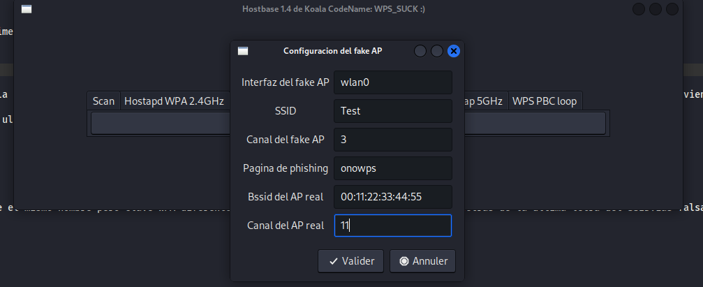Click the SSID text field
Image resolution: width=703 pixels, height=287 pixels.
coord(393,110)
